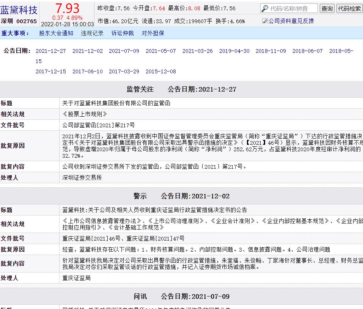This screenshot has width=363, height=309.
Task: Jump to announcement date 2015-12-08
Action: pyautogui.click(x=161, y=71)
